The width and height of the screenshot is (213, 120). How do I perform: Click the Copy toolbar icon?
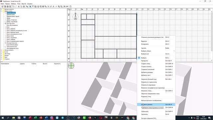(21, 7)
